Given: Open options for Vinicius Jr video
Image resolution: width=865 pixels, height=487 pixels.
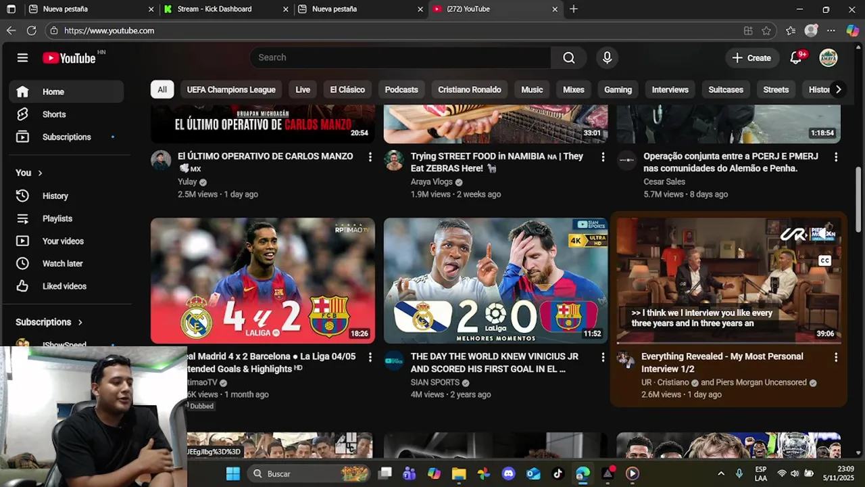Looking at the screenshot, I should pyautogui.click(x=603, y=357).
